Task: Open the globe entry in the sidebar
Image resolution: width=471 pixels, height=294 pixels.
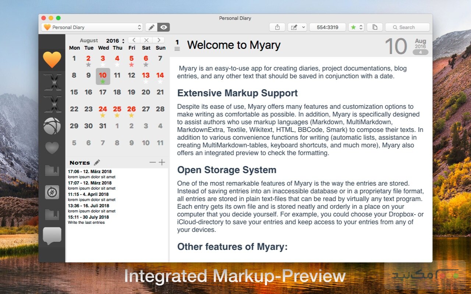Action: (x=52, y=126)
